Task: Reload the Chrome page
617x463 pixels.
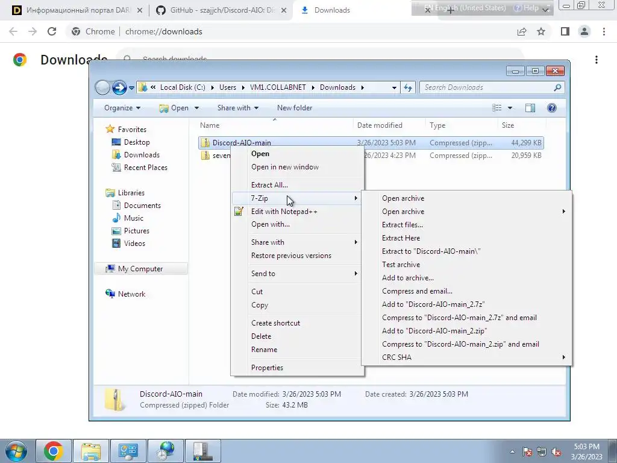Action: [52, 31]
